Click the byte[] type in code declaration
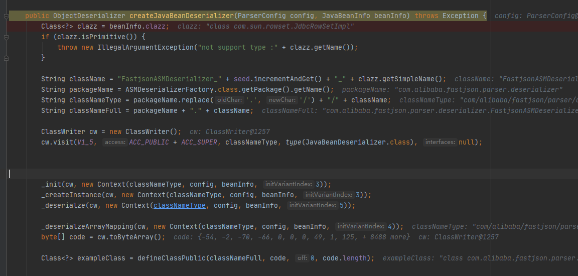Image resolution: width=578 pixels, height=276 pixels. coord(53,237)
